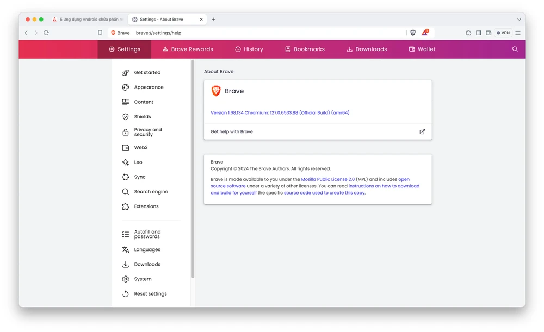Click the address bar URL field
This screenshot has width=544, height=332.
coord(267,33)
